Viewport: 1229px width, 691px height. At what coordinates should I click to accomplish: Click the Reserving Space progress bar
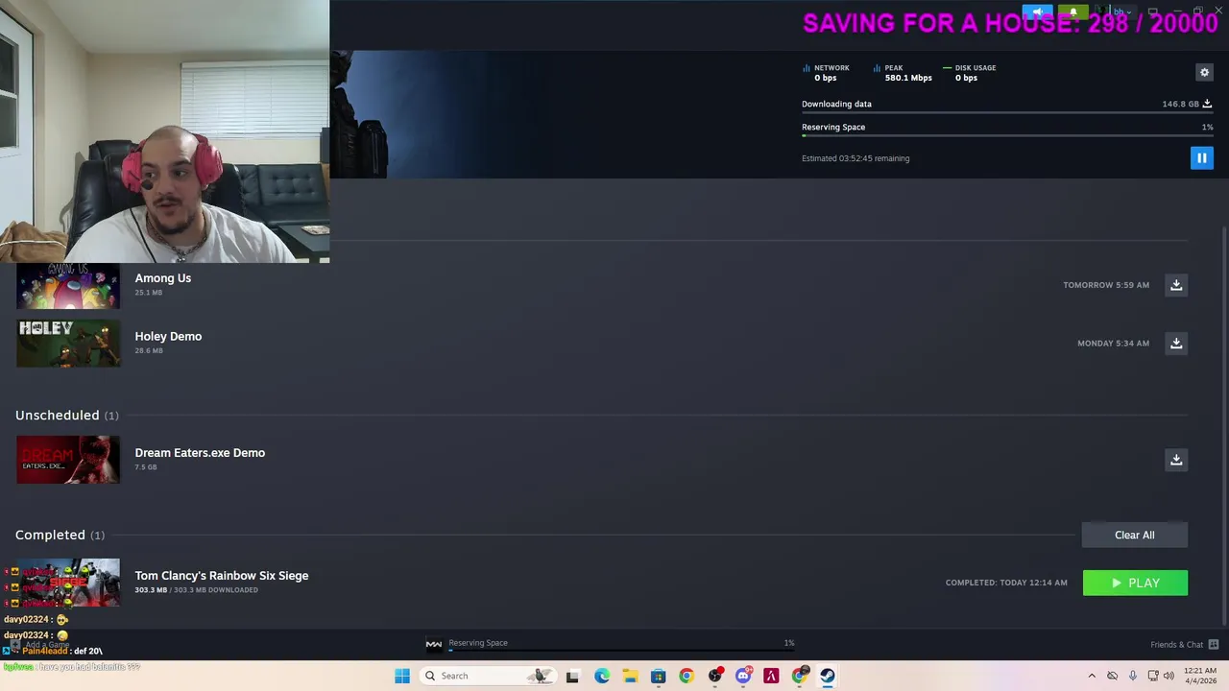point(1007,135)
